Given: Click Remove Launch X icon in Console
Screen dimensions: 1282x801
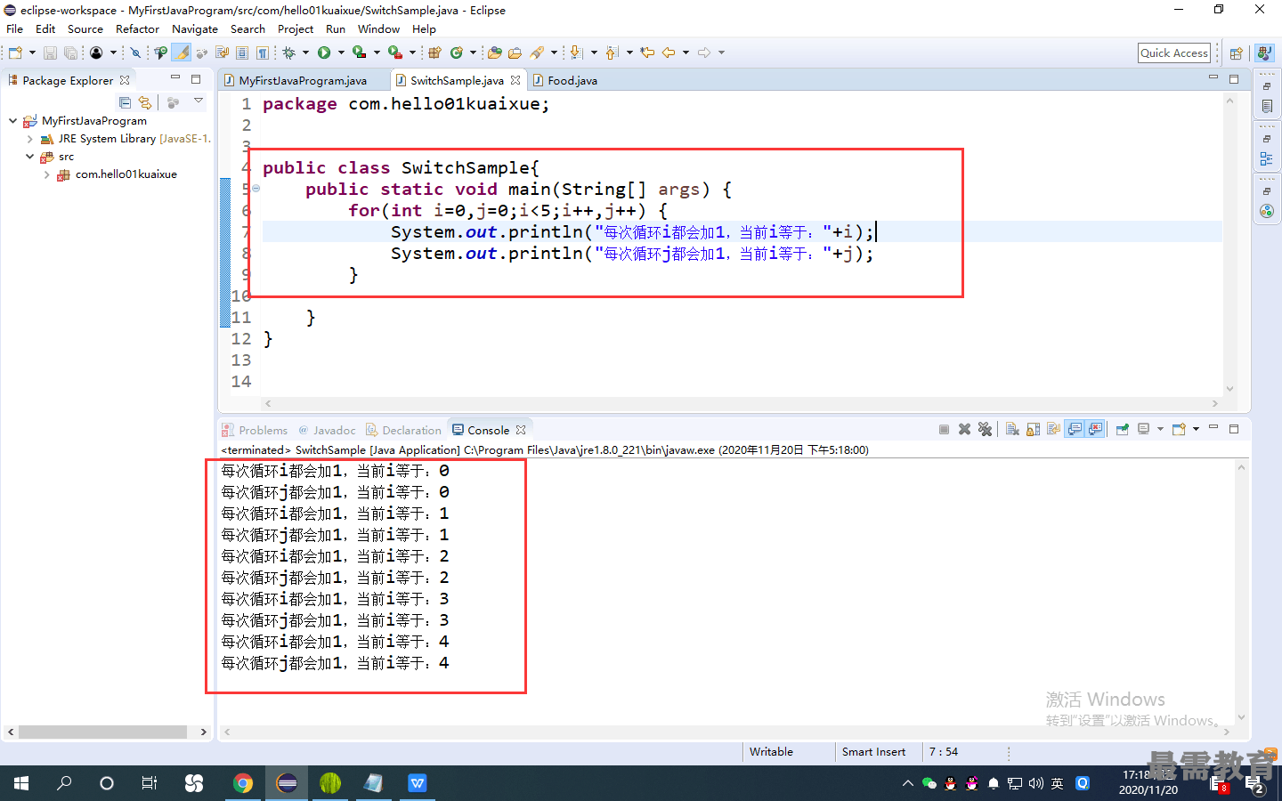Looking at the screenshot, I should point(964,429).
